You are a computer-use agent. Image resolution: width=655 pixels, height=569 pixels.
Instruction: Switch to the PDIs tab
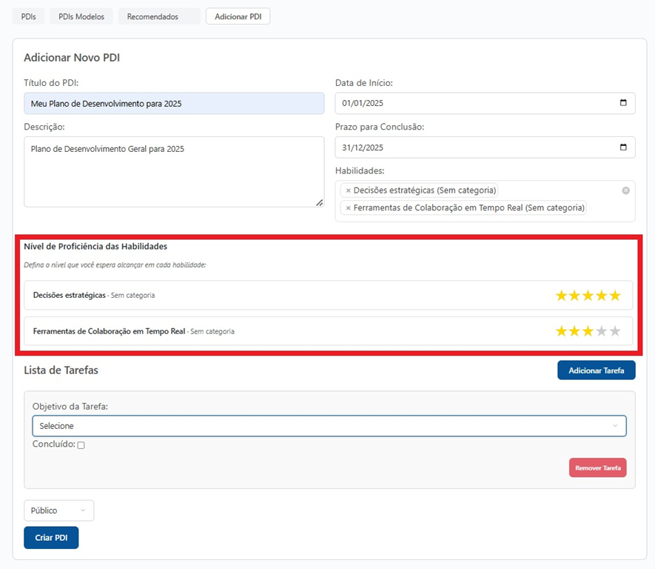(x=28, y=16)
